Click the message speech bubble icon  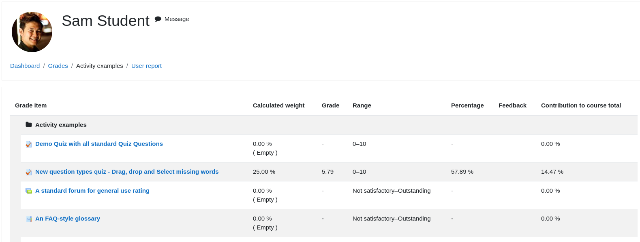pos(158,19)
